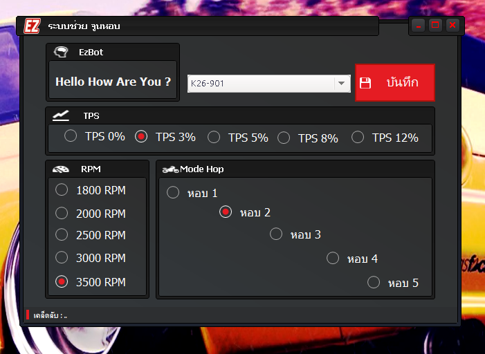Choose TPS 5% radio button
Screen dimensions: 485x354
pyautogui.click(x=214, y=137)
